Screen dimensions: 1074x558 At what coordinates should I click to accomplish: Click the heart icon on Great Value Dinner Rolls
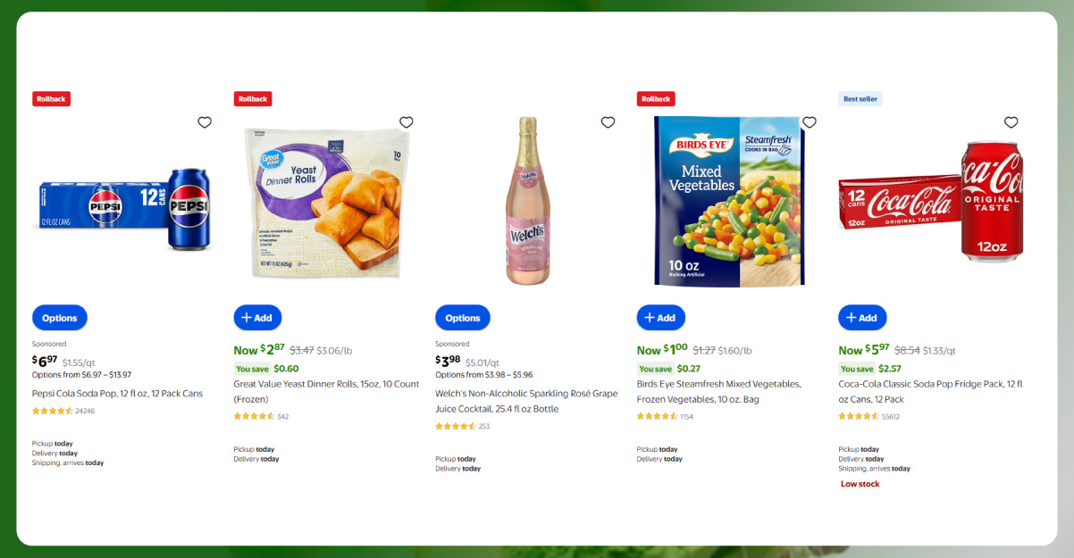[407, 122]
